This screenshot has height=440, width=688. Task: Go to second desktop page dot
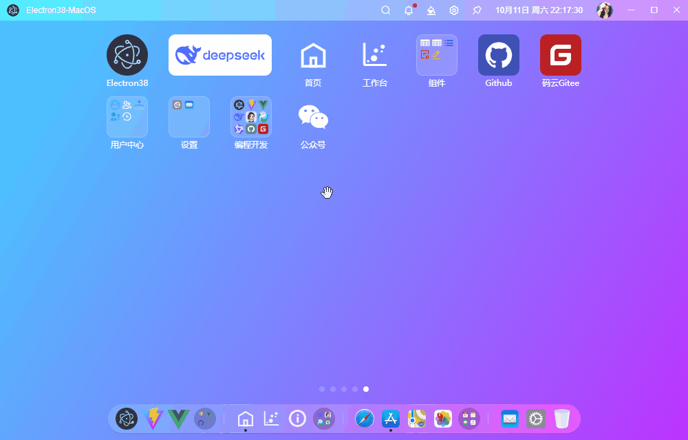333,389
